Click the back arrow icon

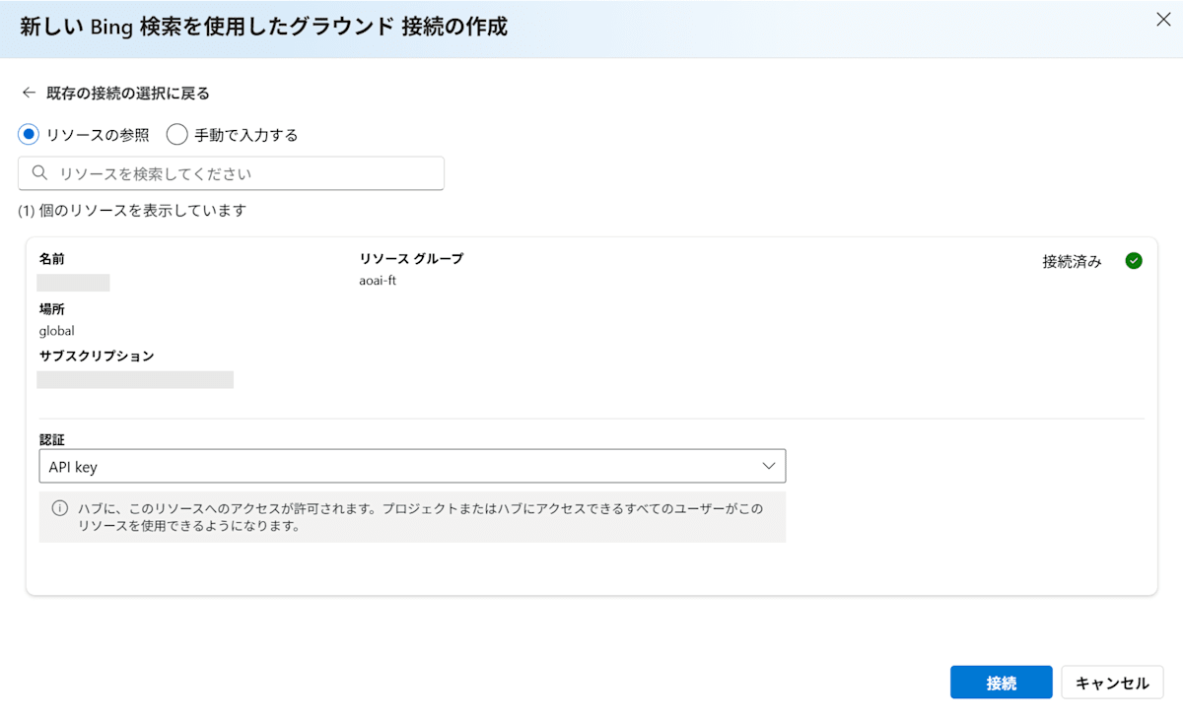click(29, 94)
